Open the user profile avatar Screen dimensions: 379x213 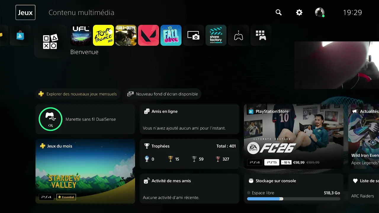(320, 12)
